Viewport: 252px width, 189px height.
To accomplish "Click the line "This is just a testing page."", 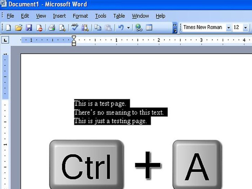I will coord(110,121).
